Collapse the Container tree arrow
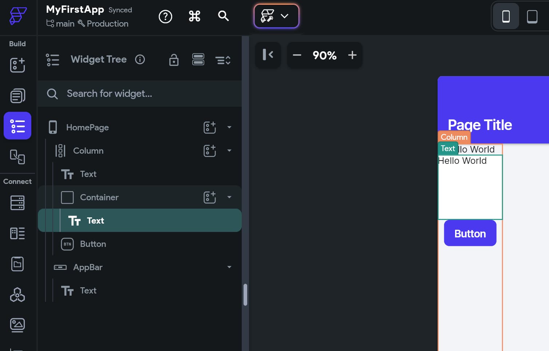This screenshot has width=549, height=351. pyautogui.click(x=229, y=197)
